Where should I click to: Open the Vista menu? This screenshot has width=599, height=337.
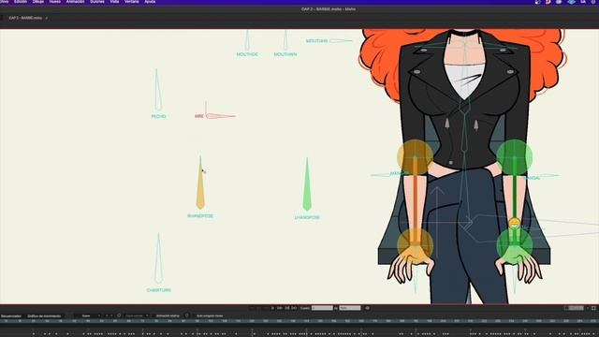[x=114, y=2]
